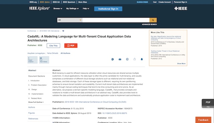
Task: Click Personal Sign In link
Action: 180,2
